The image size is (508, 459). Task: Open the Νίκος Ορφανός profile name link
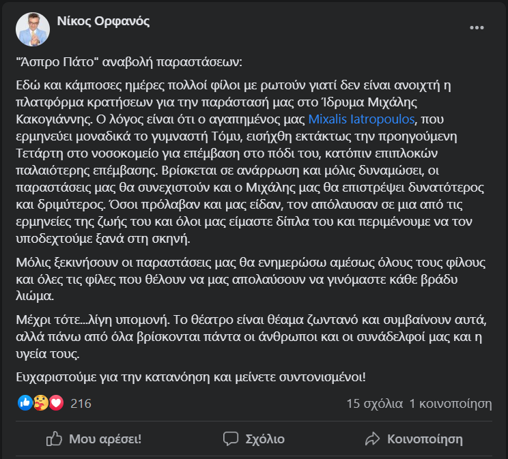(x=103, y=21)
